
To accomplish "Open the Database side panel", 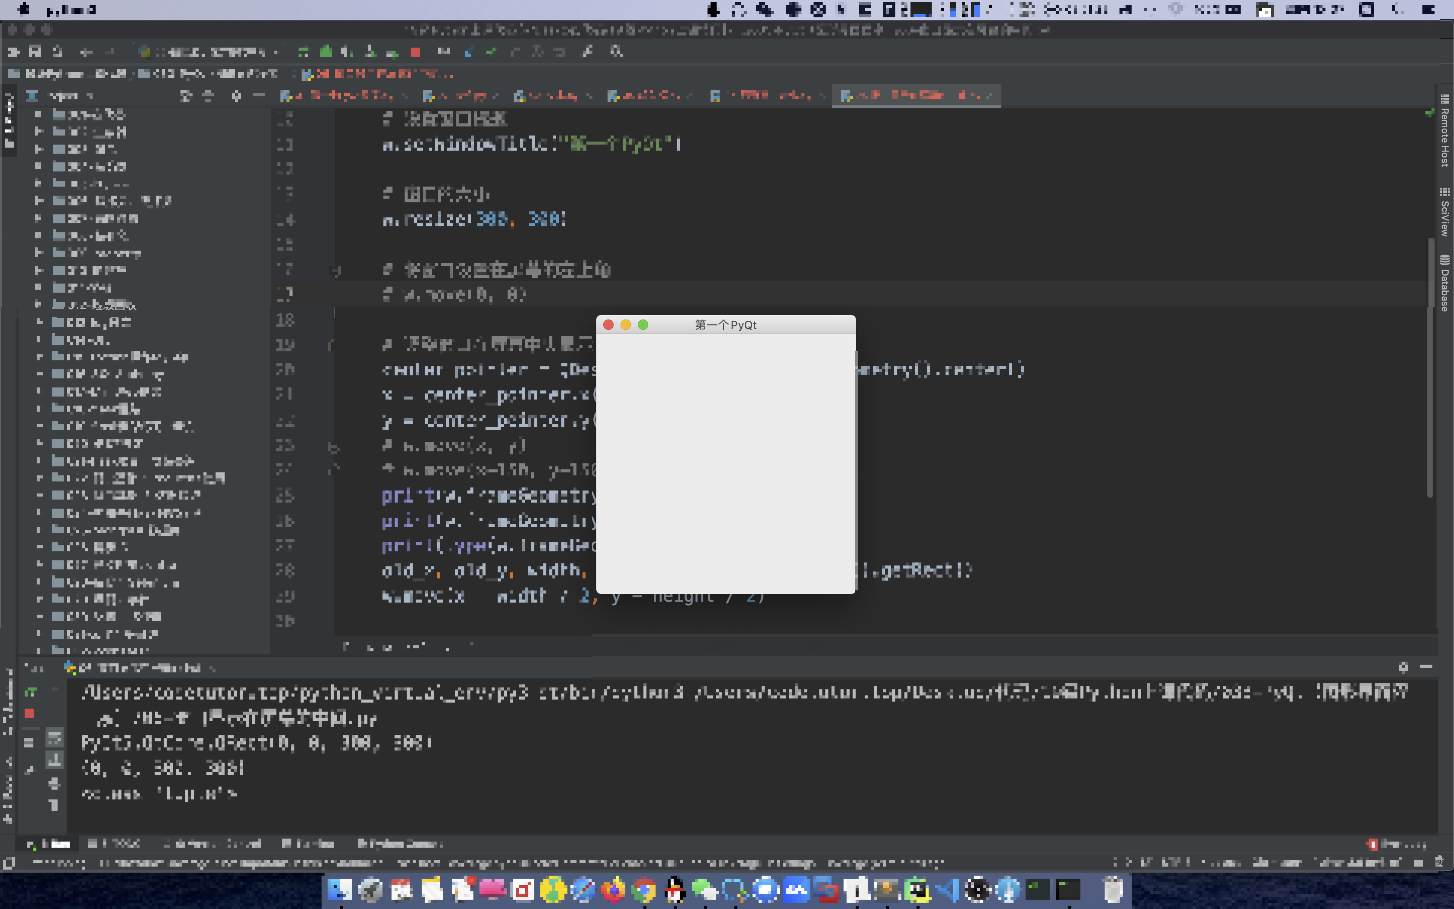I will tap(1444, 283).
